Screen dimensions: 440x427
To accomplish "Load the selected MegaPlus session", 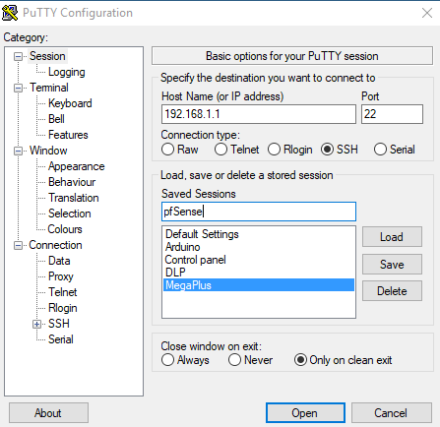I will point(392,237).
